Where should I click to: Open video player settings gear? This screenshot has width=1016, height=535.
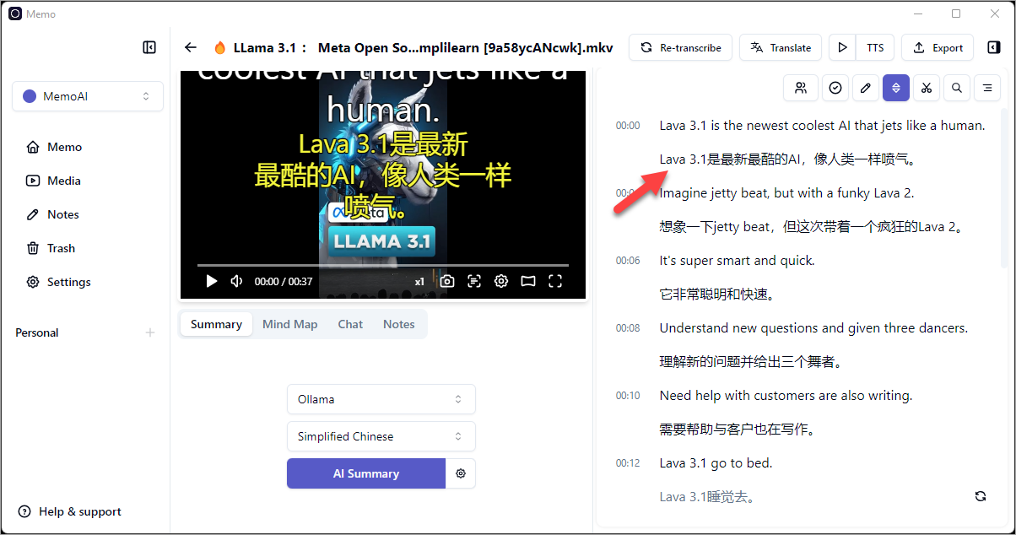[501, 281]
